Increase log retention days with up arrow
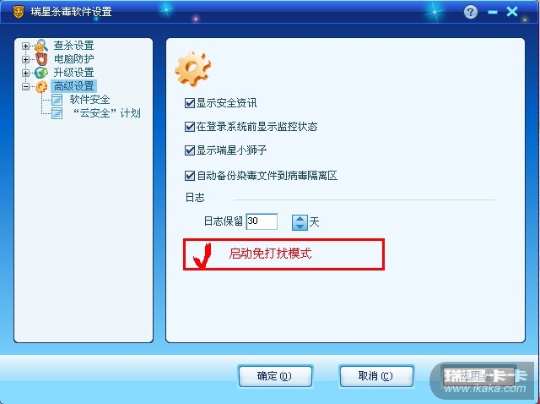The height and width of the screenshot is (404, 540). coord(300,219)
